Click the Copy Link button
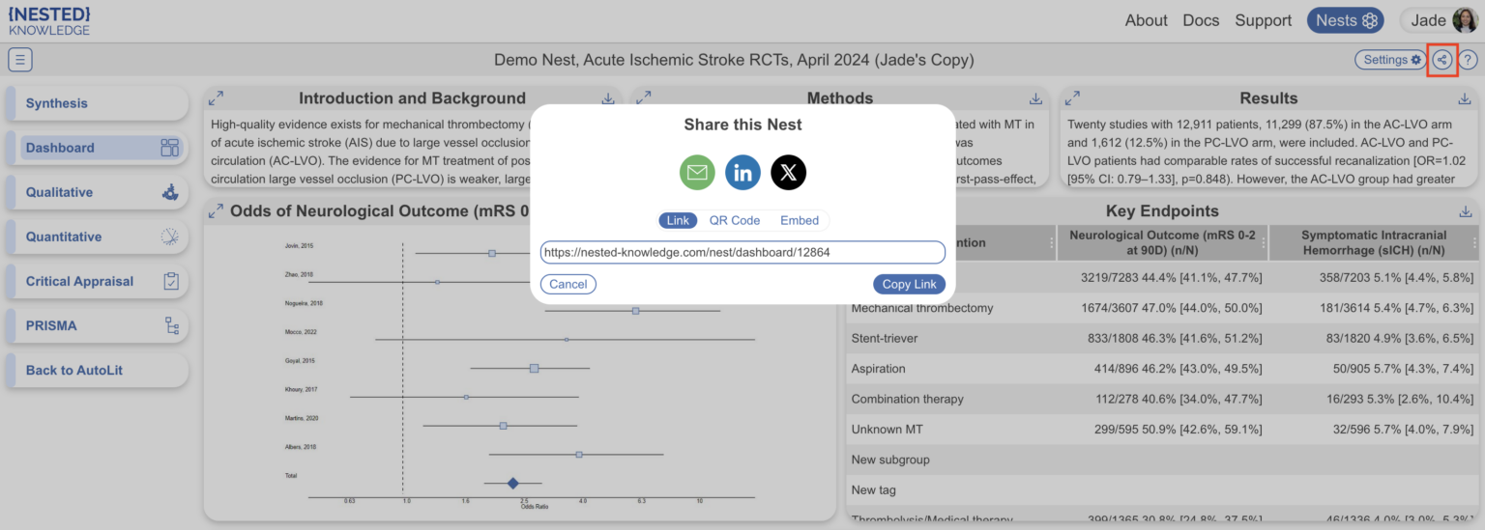This screenshot has height=530, width=1485. pos(909,284)
